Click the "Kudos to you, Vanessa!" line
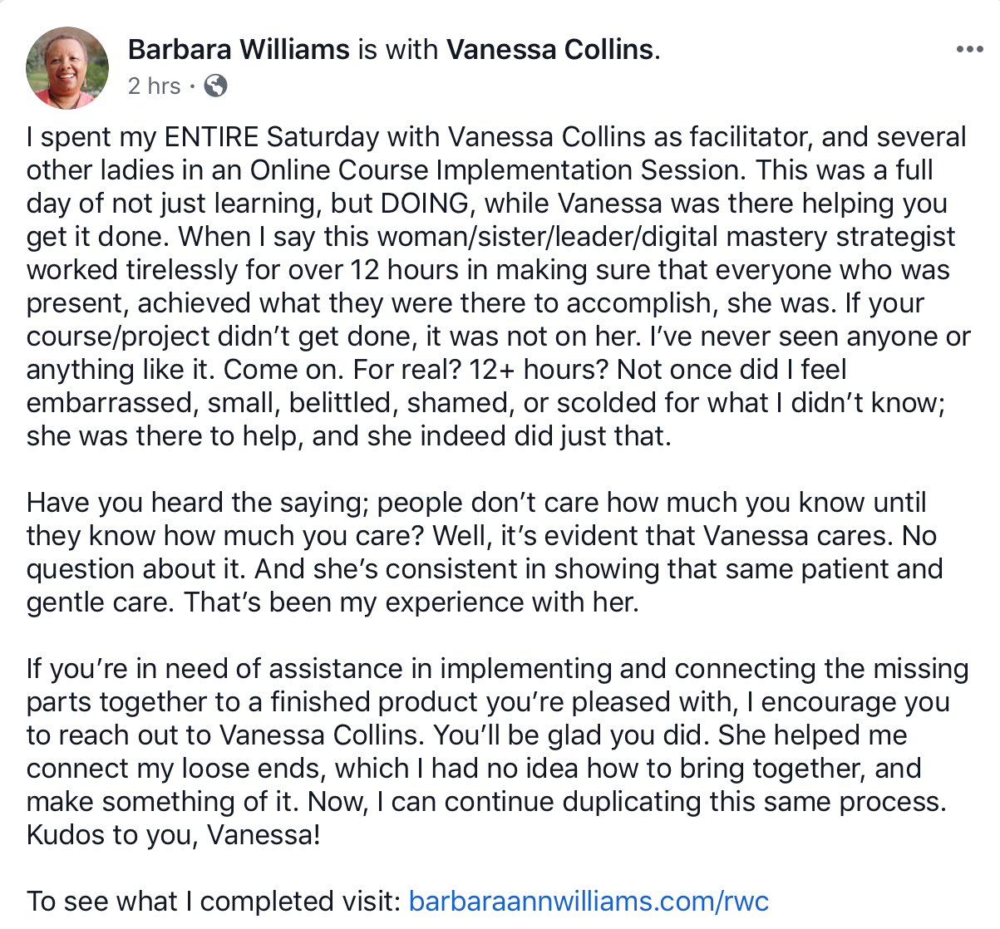Image resolution: width=1000 pixels, height=929 pixels. click(x=173, y=835)
